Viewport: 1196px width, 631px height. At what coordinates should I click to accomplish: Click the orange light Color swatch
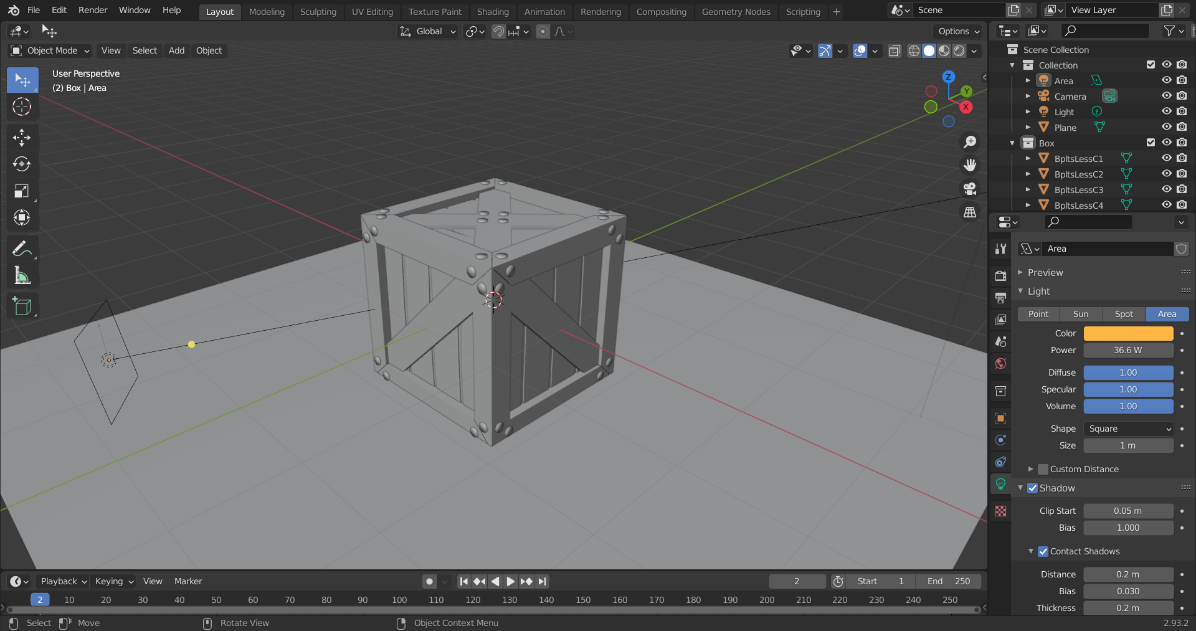1128,333
